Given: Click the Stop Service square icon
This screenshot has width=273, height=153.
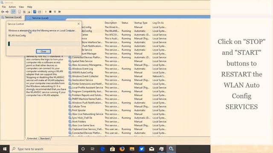Looking at the screenshot, I should tap(50, 12).
